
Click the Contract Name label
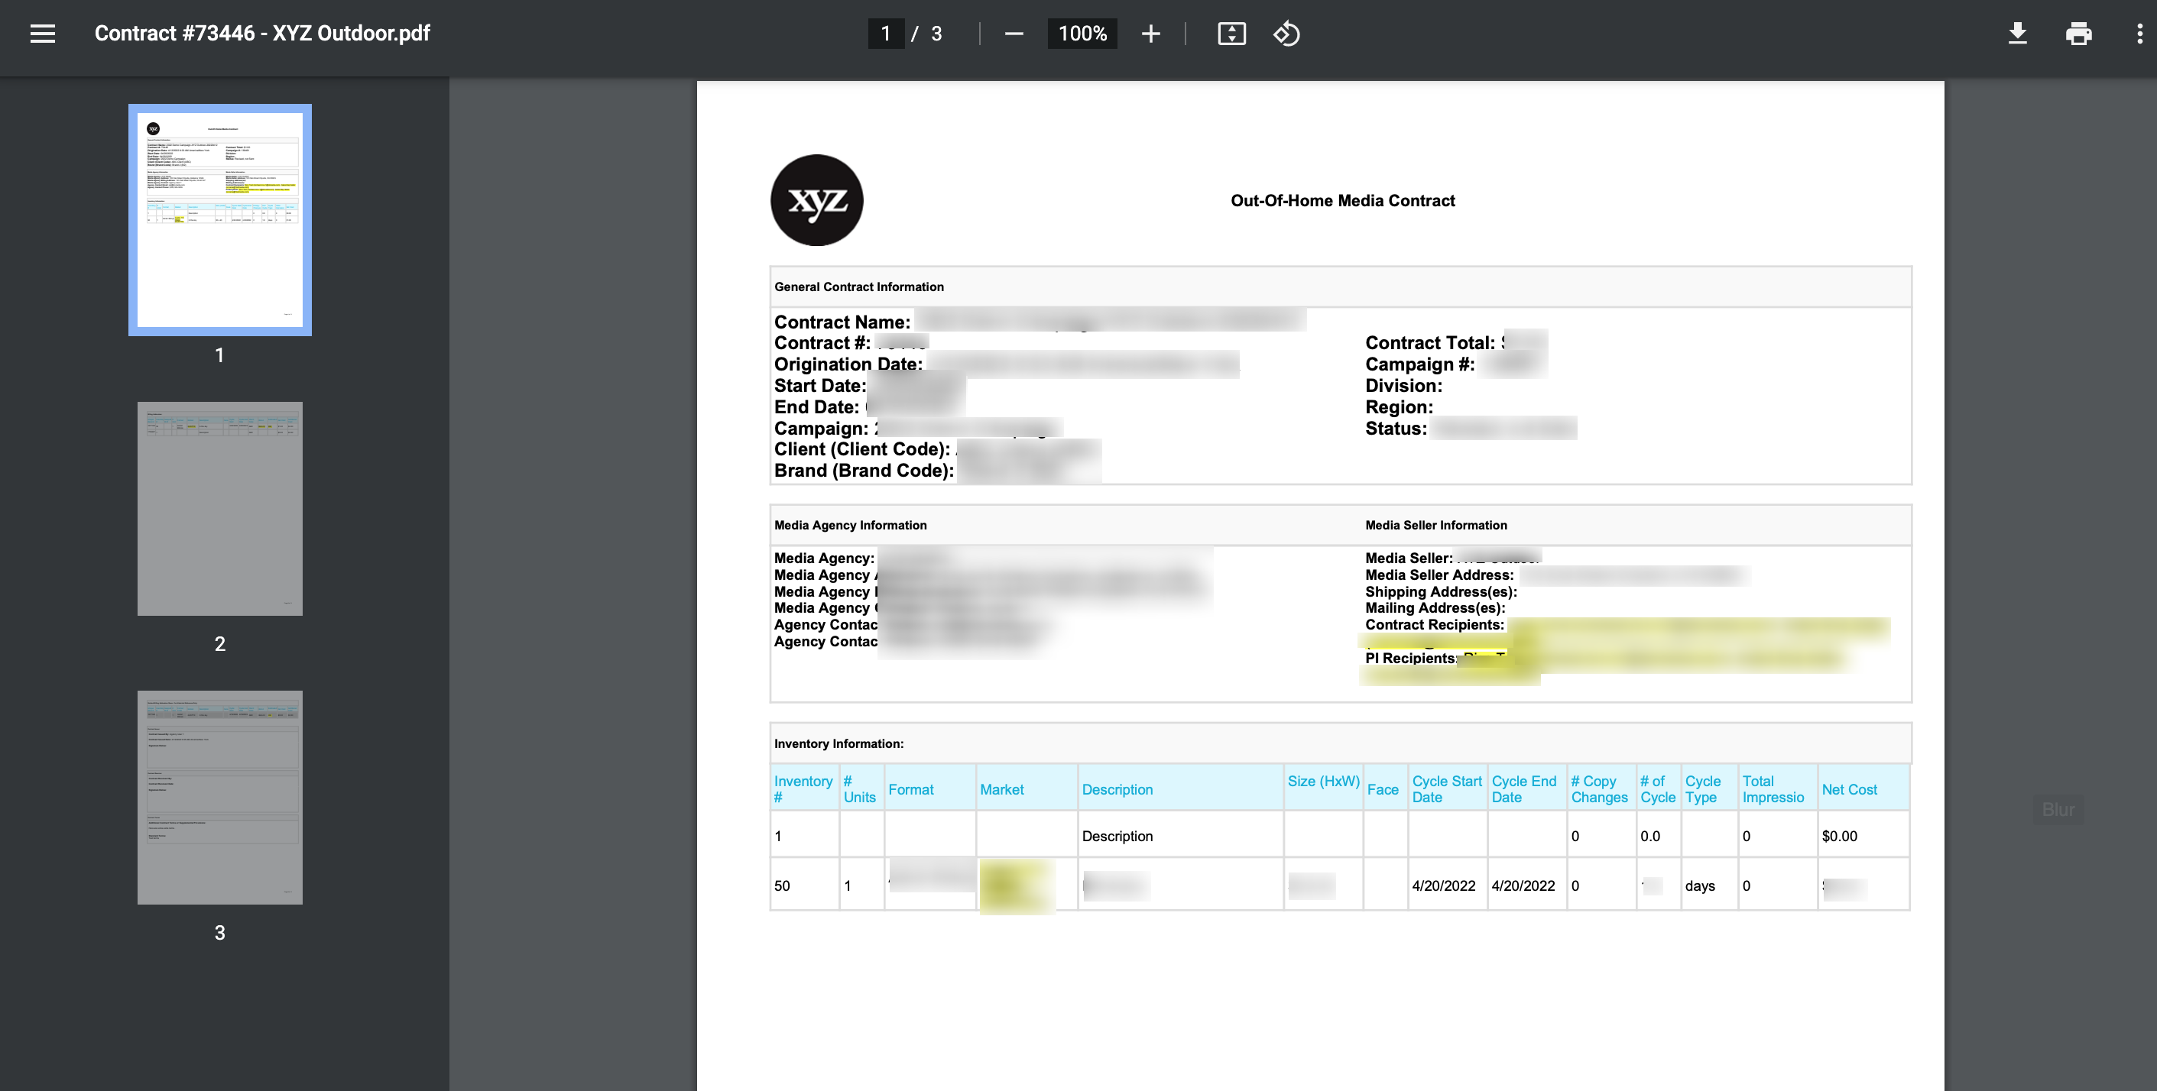coord(842,322)
